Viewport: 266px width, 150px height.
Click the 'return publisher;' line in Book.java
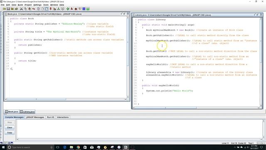(x=30, y=45)
